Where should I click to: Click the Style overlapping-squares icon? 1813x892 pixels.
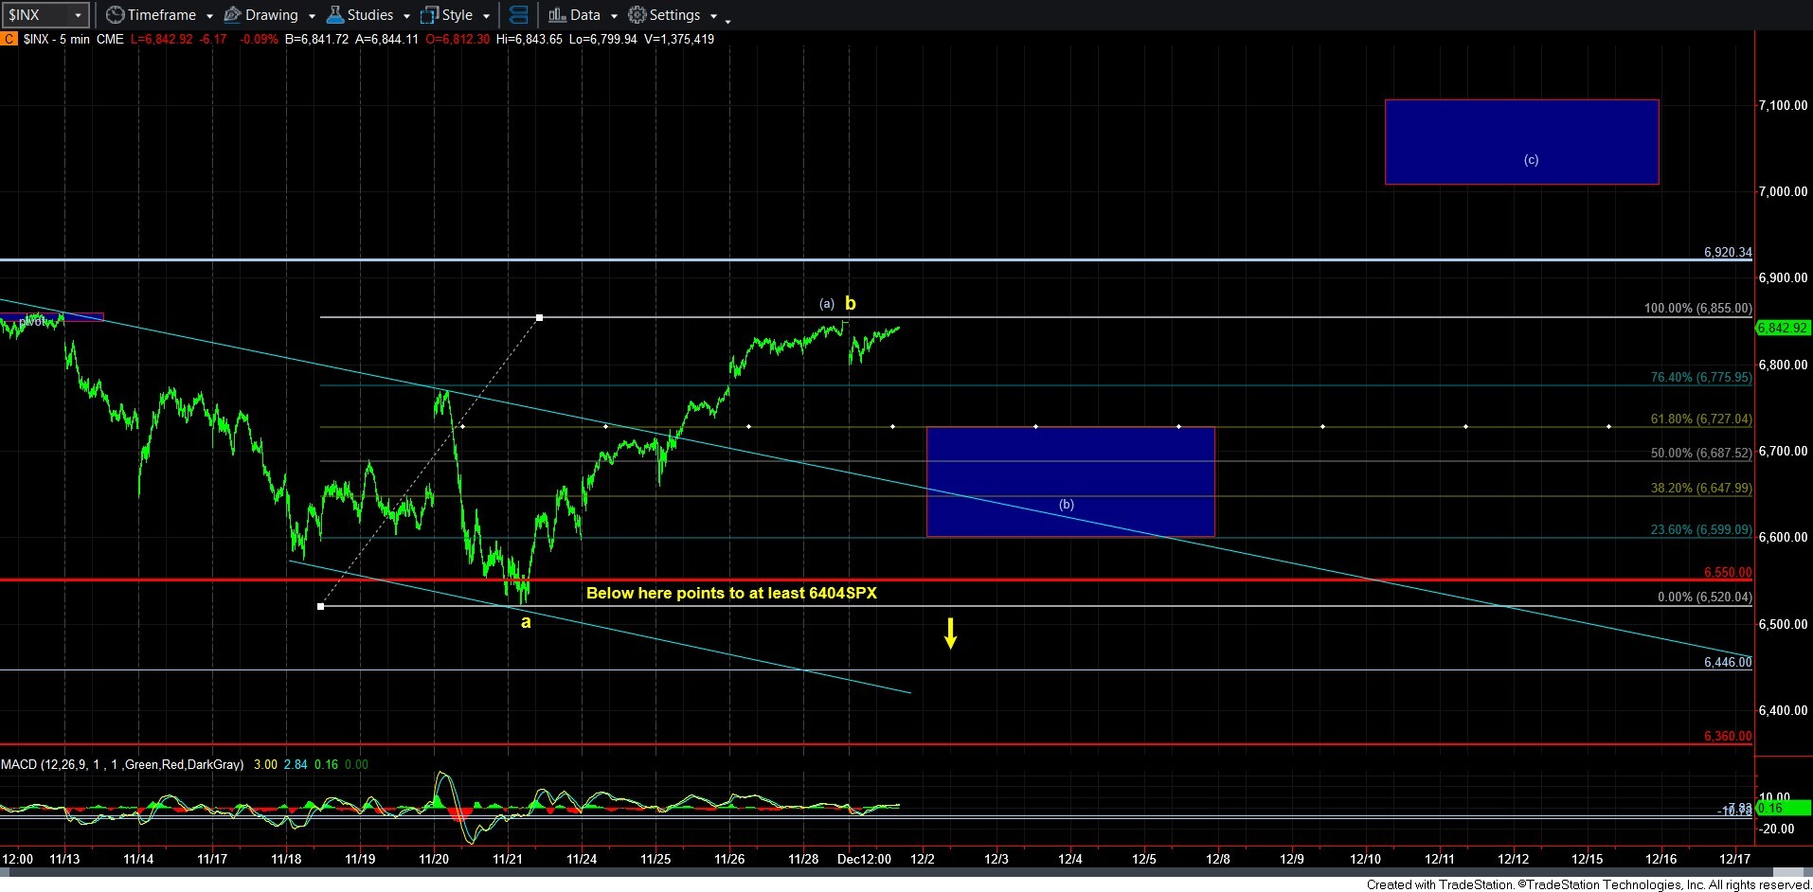point(429,15)
